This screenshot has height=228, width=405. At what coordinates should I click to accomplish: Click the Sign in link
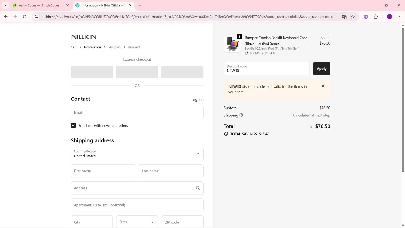tap(198, 99)
